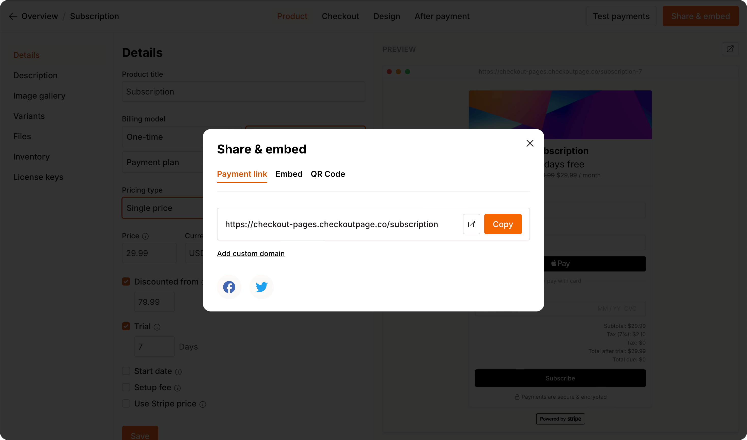The image size is (747, 440).
Task: Uncheck the Trial checkbox
Action: pos(126,326)
